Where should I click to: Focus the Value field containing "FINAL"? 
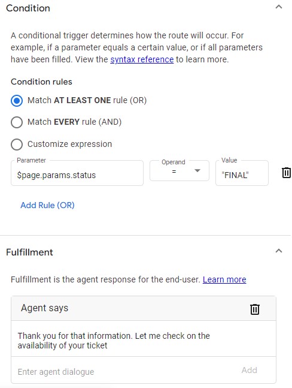[x=242, y=173]
